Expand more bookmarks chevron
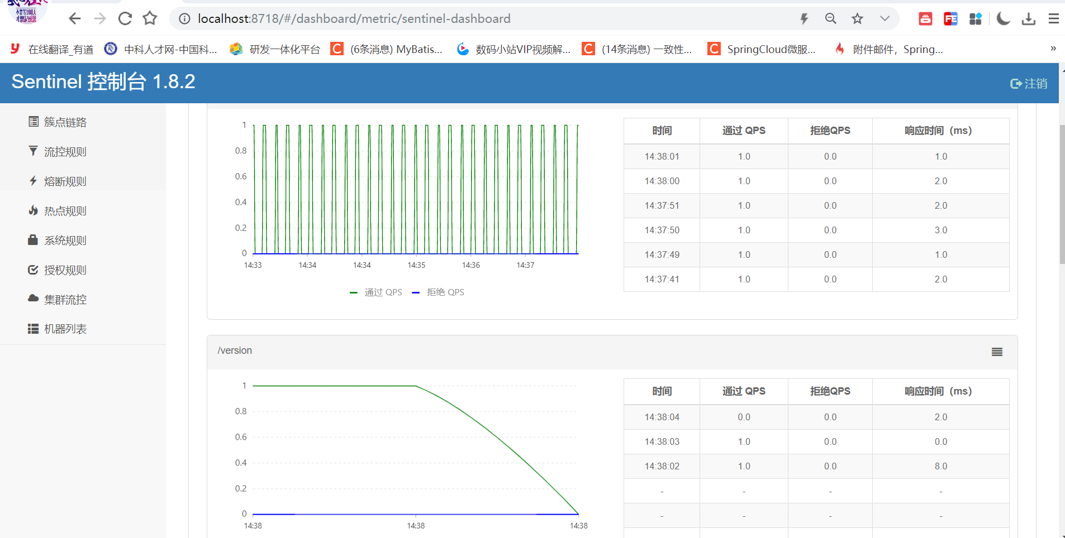Viewport: 1065px width, 538px height. (x=1053, y=49)
